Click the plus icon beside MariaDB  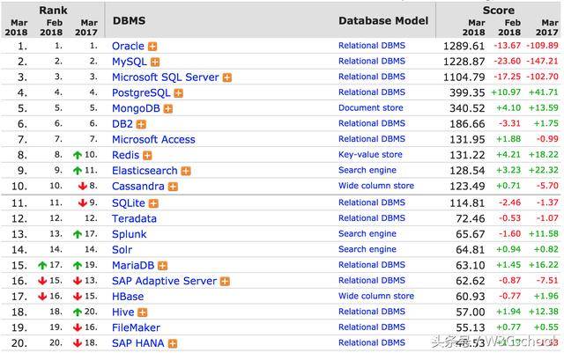click(163, 265)
